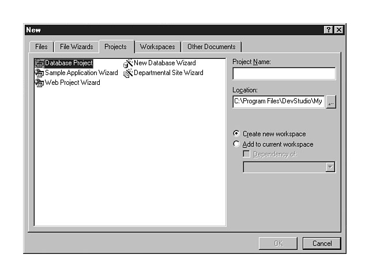Switch to the Workspaces tab
Viewport: 369px width, 277px height.
[x=157, y=47]
